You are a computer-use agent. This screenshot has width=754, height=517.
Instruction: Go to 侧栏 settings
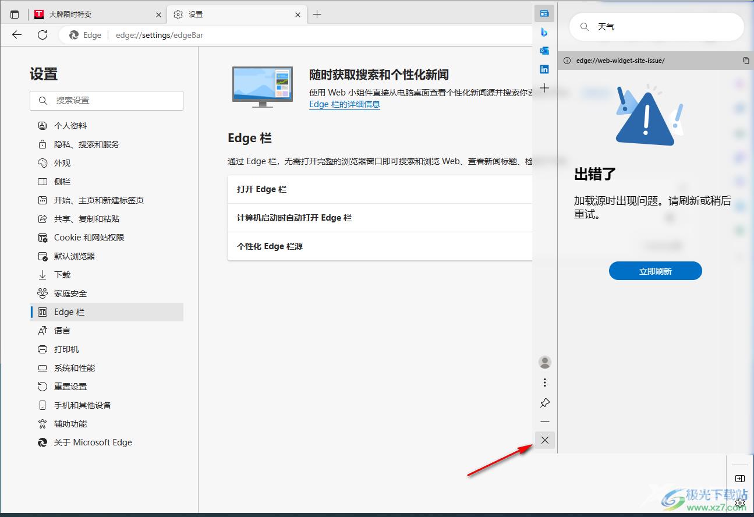click(x=107, y=182)
